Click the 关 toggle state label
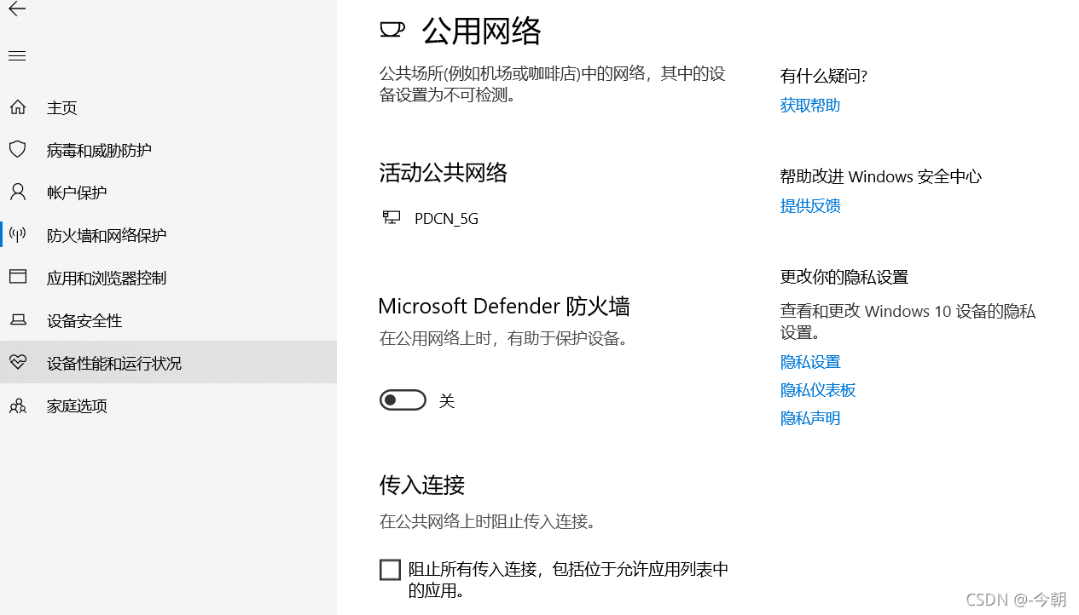 click(447, 401)
